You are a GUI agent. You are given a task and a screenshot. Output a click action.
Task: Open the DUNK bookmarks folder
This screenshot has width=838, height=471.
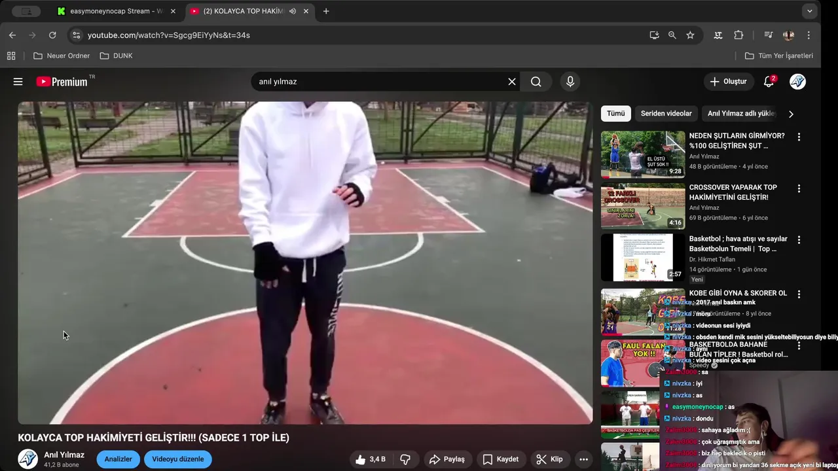tap(116, 56)
